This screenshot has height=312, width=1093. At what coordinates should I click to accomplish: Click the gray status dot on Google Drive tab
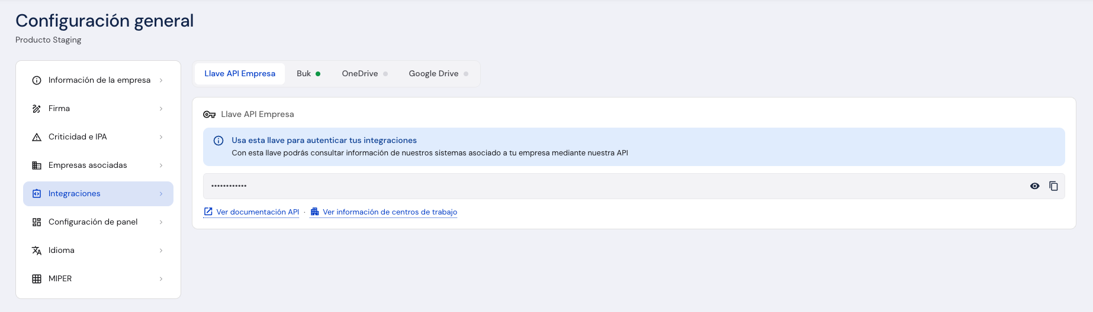466,74
